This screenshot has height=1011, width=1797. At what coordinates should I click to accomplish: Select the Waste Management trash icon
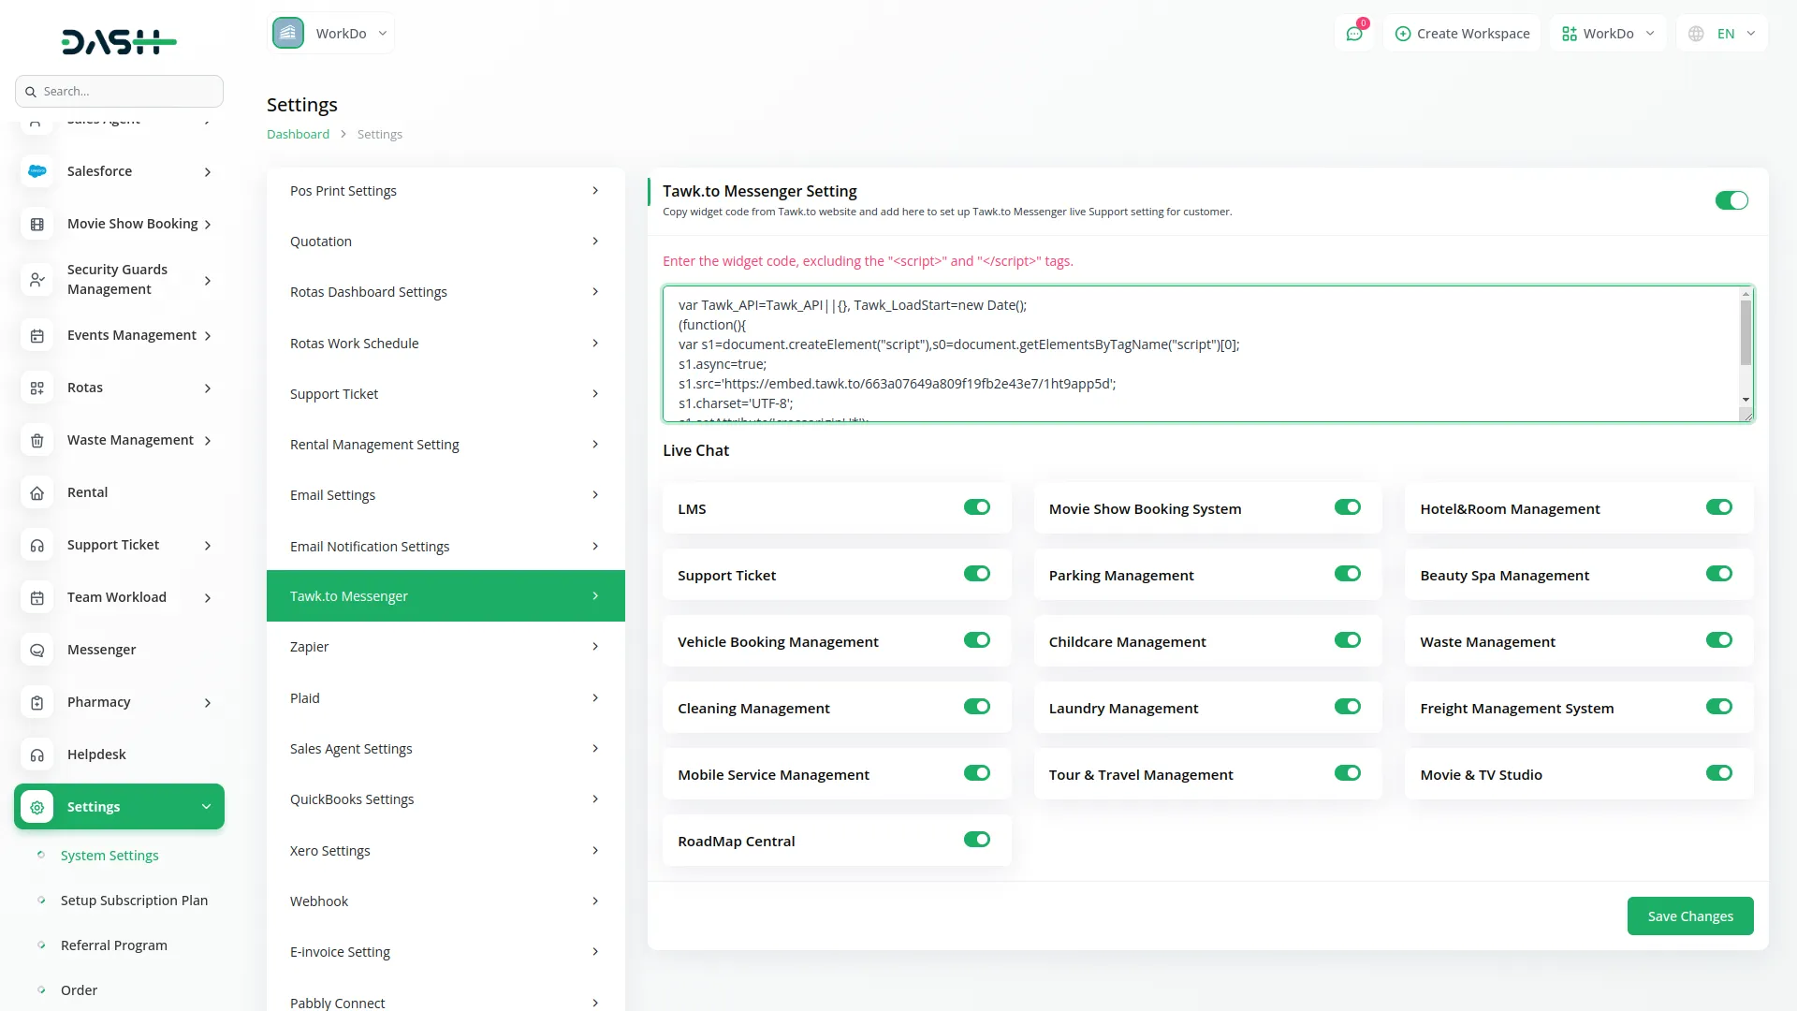point(37,440)
